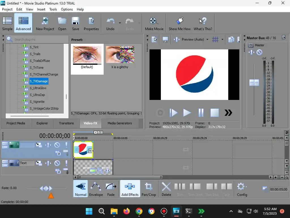Open Preview (Auto) quality dropdown
This screenshot has height=218, width=290.
(x=207, y=39)
